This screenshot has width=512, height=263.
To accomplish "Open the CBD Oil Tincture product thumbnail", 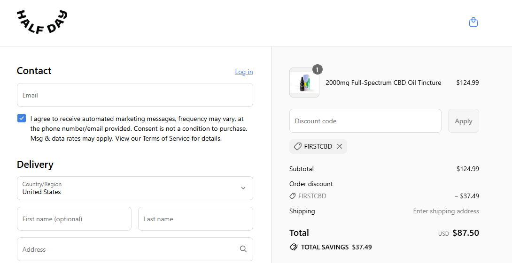I will (304, 83).
